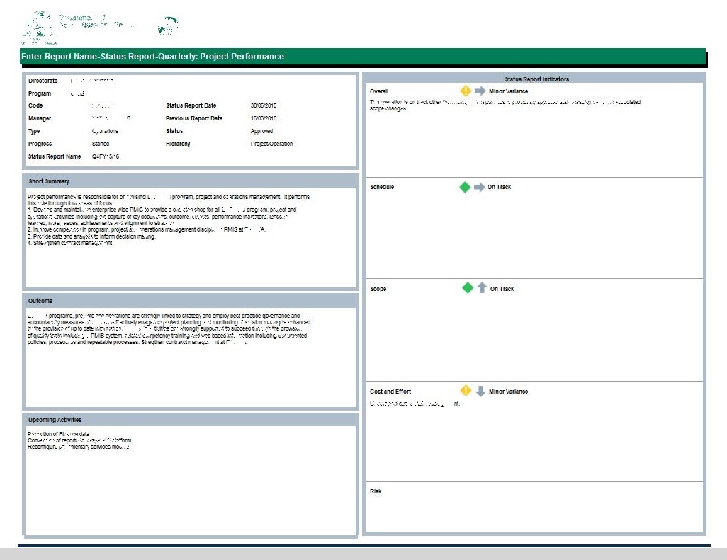The image size is (727, 560).
Task: Click the downward trend arrow for Cost and Effort
Action: coord(480,390)
